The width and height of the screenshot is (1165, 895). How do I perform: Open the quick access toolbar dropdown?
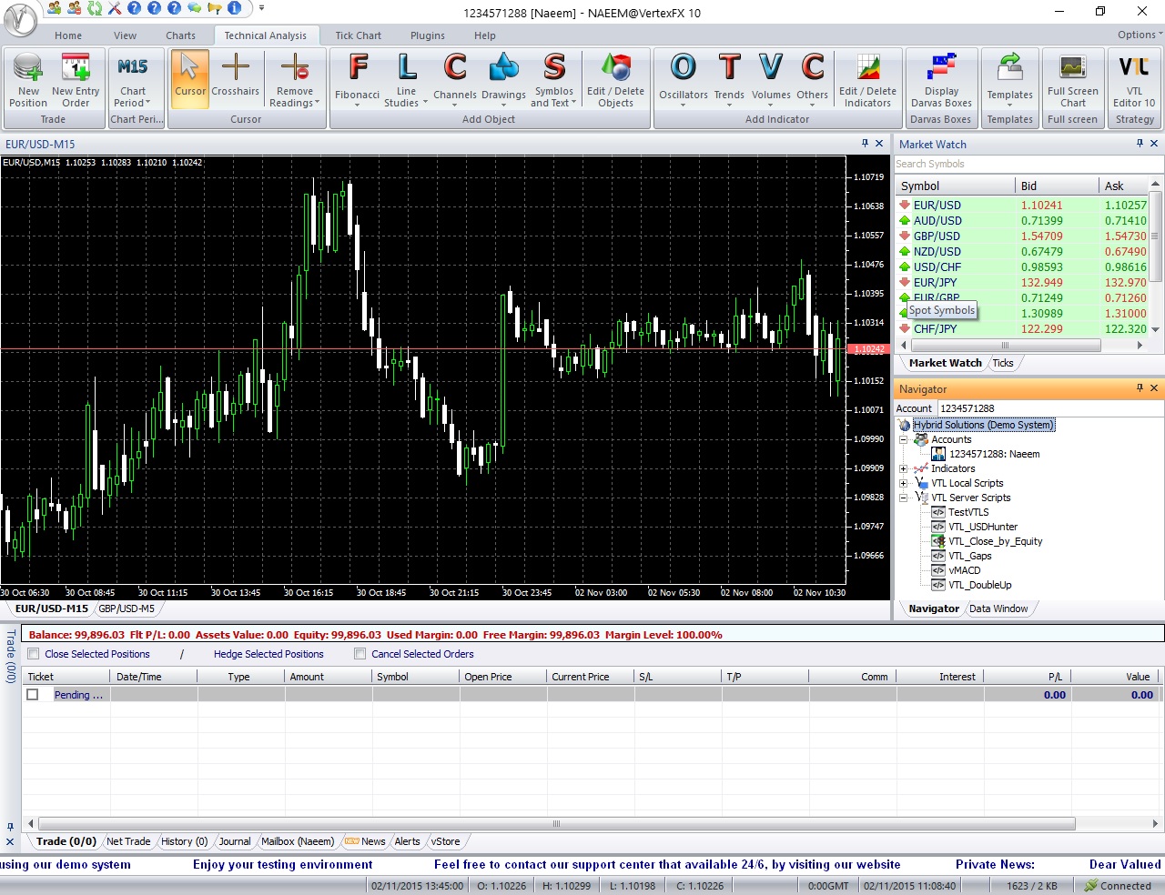[261, 8]
